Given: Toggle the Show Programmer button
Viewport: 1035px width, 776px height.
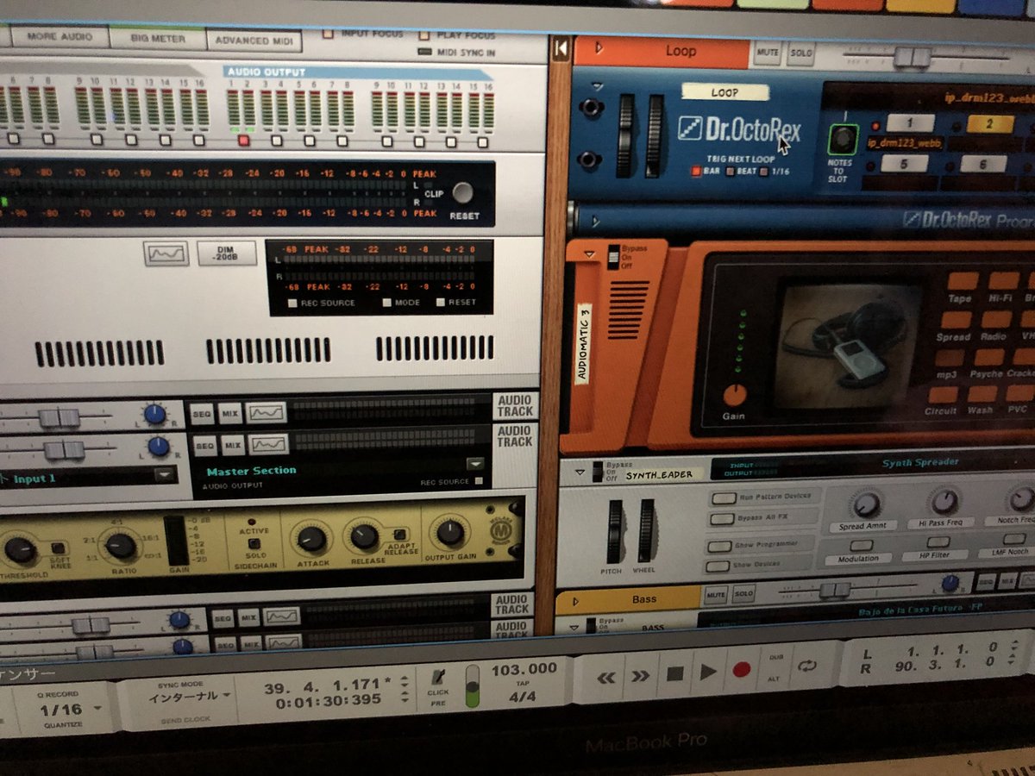Looking at the screenshot, I should click(x=718, y=546).
